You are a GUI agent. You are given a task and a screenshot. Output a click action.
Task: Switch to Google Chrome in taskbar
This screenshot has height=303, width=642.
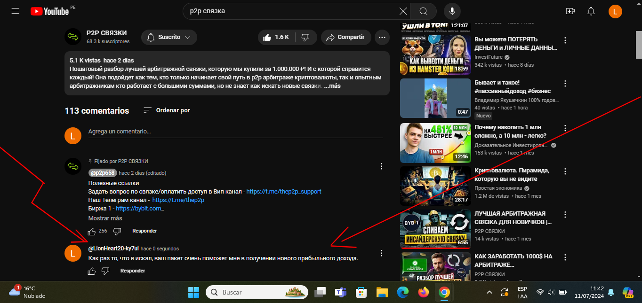pos(443,292)
